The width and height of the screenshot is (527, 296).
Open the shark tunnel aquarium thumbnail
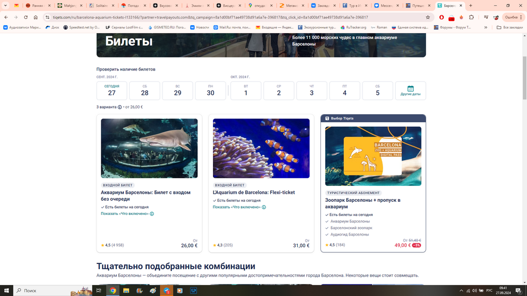149,148
